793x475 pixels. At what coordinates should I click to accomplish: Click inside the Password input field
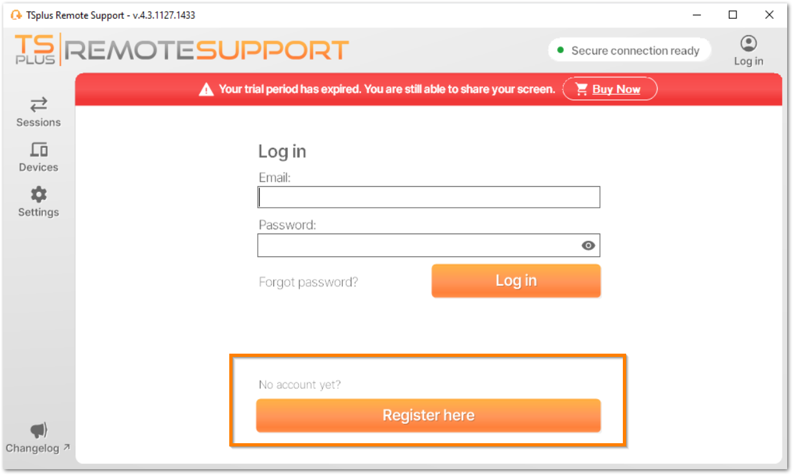tap(429, 245)
